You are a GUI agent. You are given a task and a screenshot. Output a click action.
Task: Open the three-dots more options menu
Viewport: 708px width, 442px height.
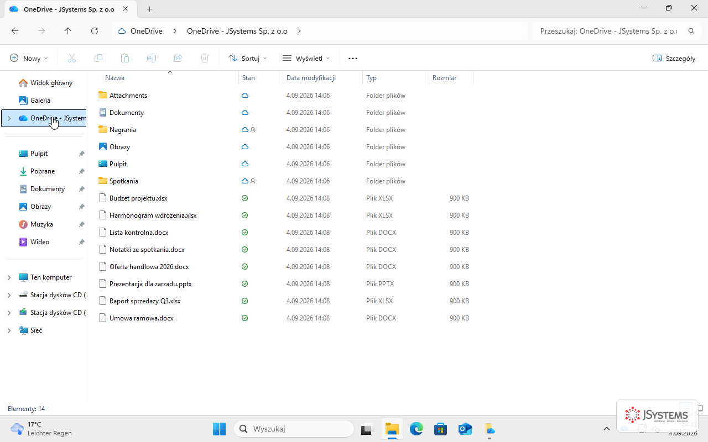tap(353, 58)
